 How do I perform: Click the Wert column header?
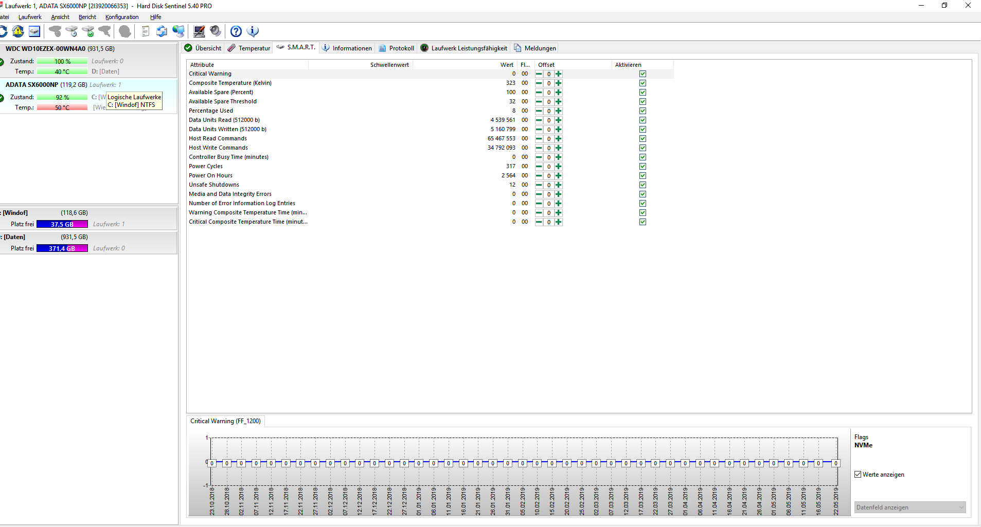pyautogui.click(x=465, y=65)
